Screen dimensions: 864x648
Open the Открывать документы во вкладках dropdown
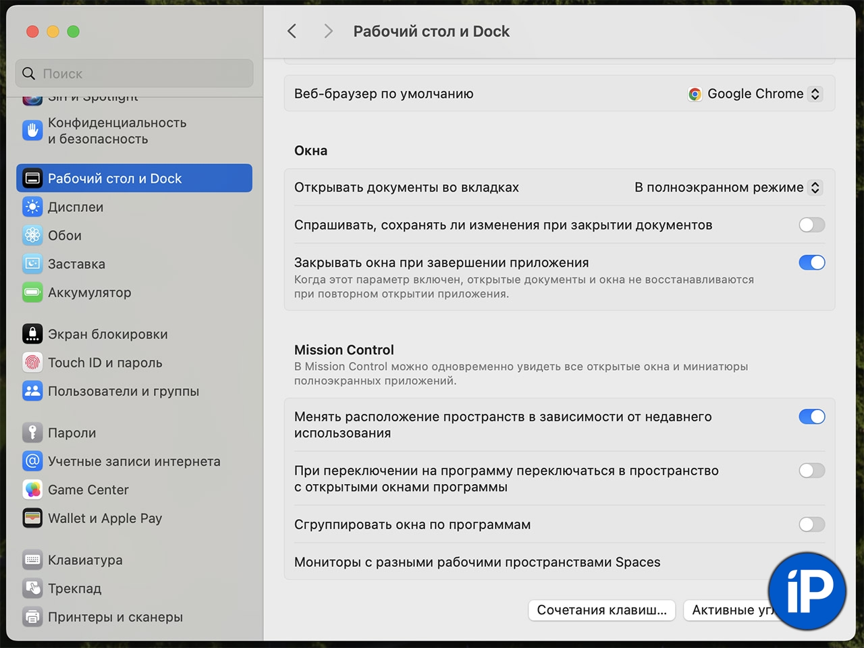point(728,187)
